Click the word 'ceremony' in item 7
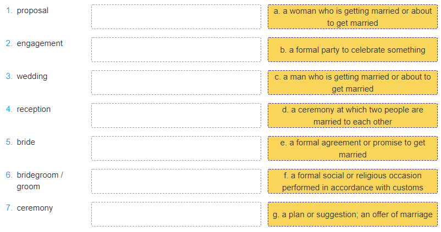Viewport: 441px width, 232px height. [x=35, y=208]
